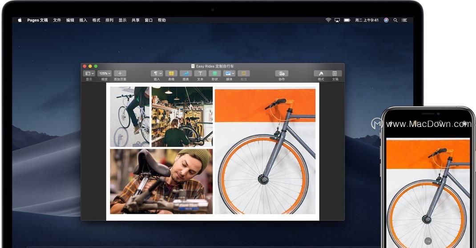The height and width of the screenshot is (248, 476).
Task: Open the 排列 menu in the menu bar
Action: click(109, 20)
